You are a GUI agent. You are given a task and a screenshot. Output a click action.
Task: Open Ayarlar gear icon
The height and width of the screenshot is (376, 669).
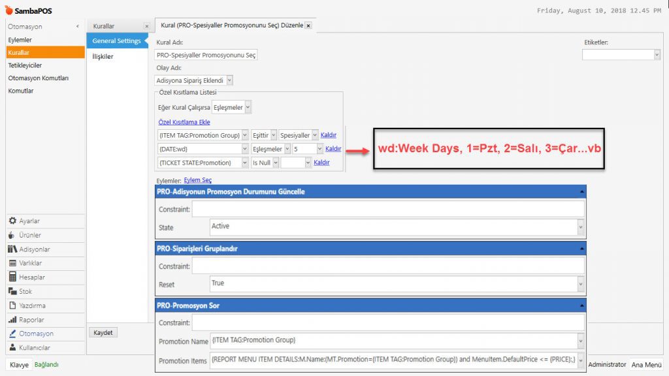tap(12, 221)
